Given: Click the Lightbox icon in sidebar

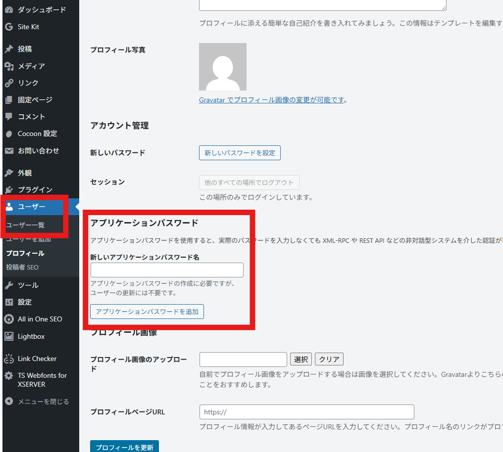Looking at the screenshot, I should [x=8, y=336].
